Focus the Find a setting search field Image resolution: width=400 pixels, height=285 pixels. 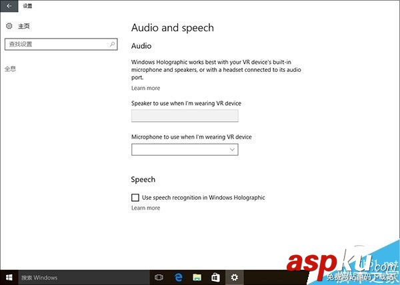pos(61,44)
